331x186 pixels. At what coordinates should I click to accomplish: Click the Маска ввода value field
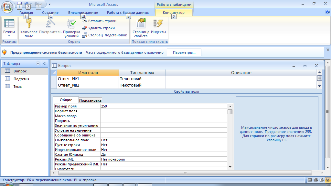tap(164, 116)
